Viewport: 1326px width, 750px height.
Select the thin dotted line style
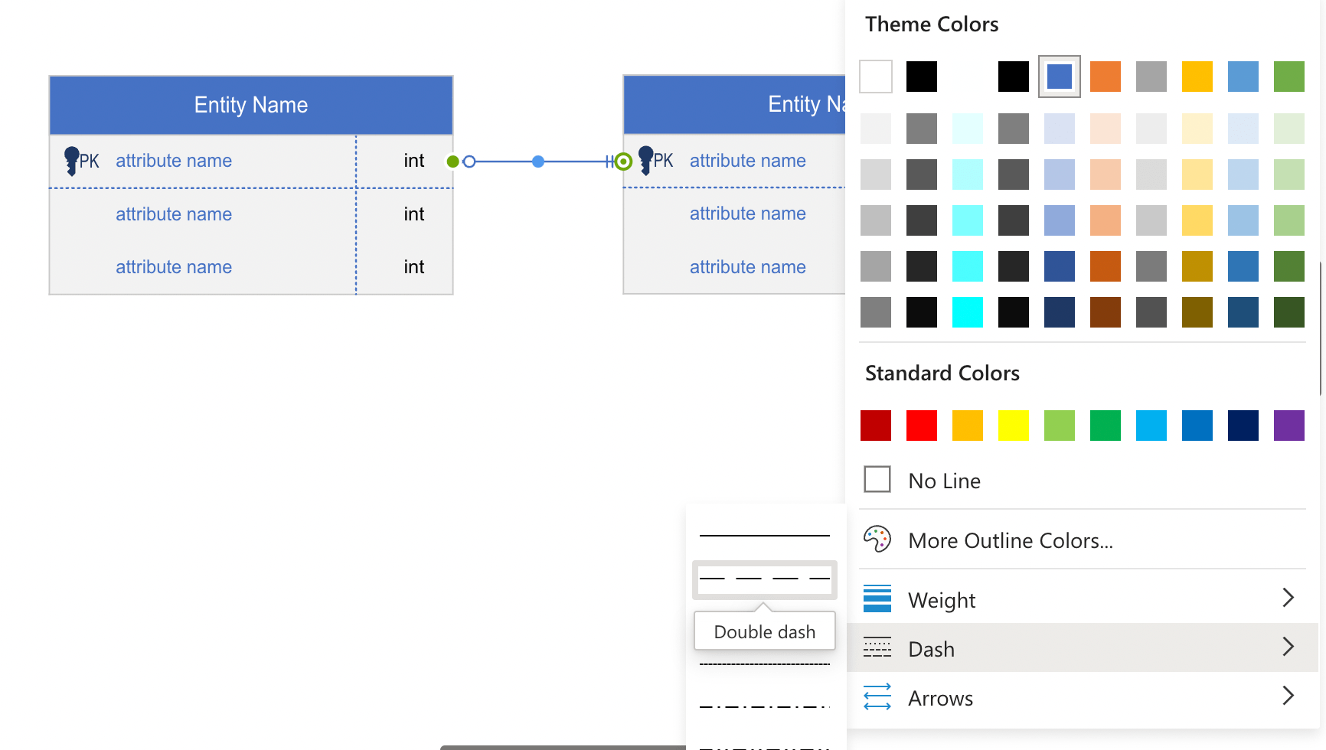pos(765,664)
